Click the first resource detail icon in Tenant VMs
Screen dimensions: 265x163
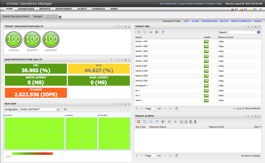tap(139, 32)
